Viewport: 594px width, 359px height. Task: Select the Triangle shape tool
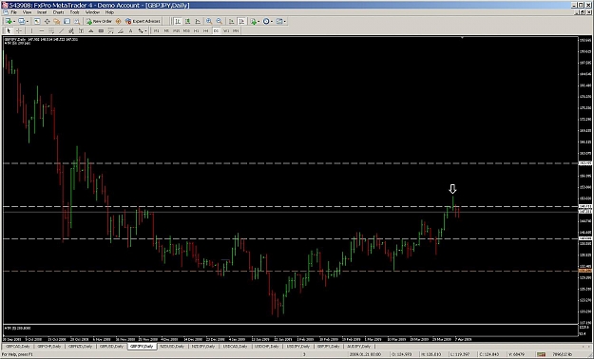click(x=91, y=30)
